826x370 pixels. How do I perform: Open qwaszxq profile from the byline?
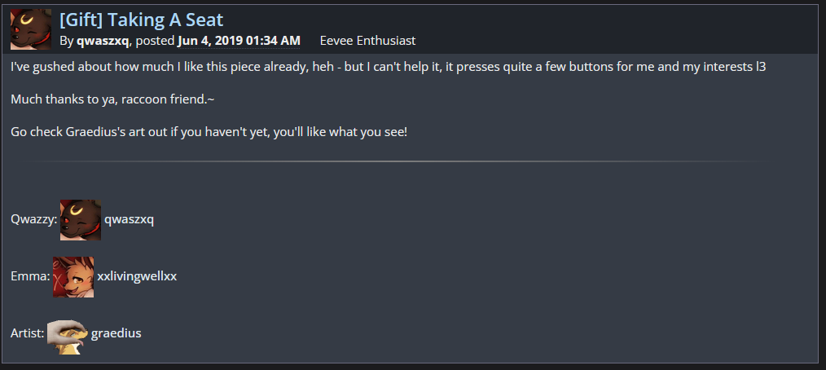coord(103,41)
